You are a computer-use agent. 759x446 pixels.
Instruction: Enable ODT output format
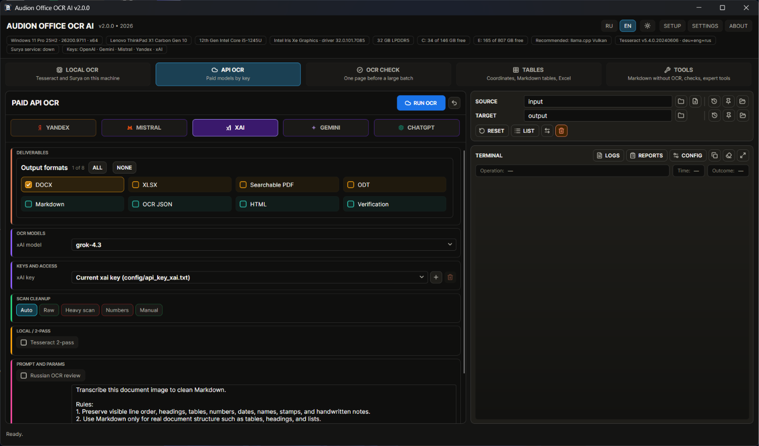click(x=395, y=185)
